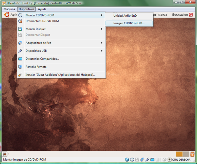Click the floppy disk status bar icon
This screenshot has height=164, width=197.
tap(137, 160)
